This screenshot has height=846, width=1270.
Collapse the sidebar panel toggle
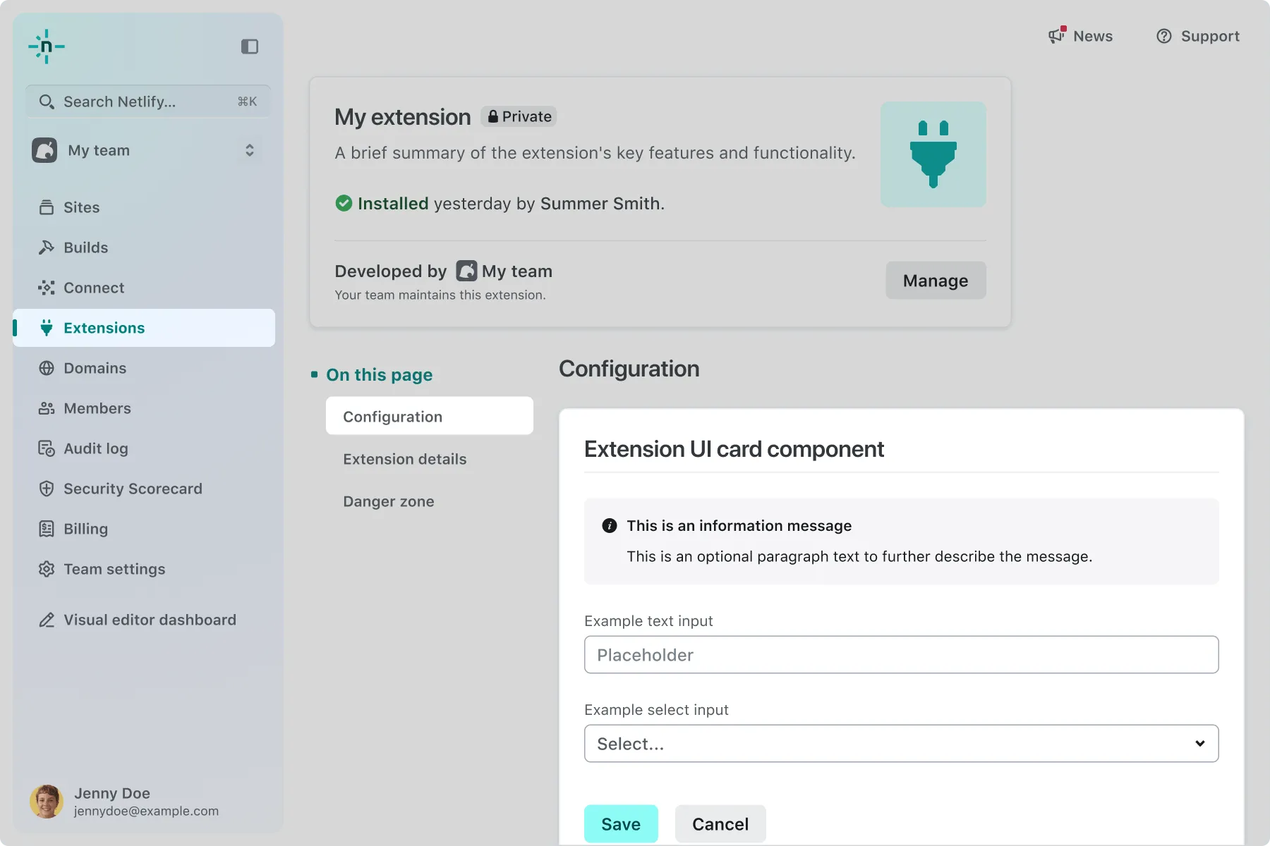[x=250, y=47]
